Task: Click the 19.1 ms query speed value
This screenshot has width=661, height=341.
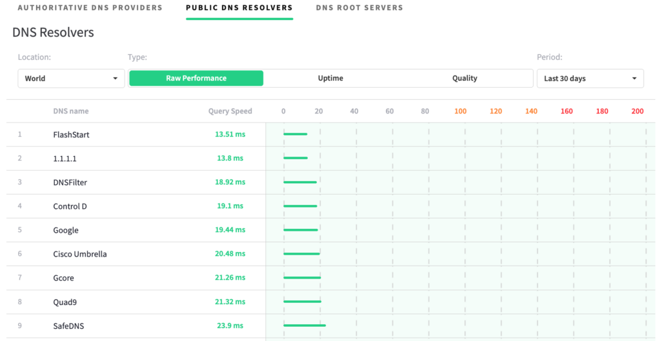Action: (x=230, y=206)
